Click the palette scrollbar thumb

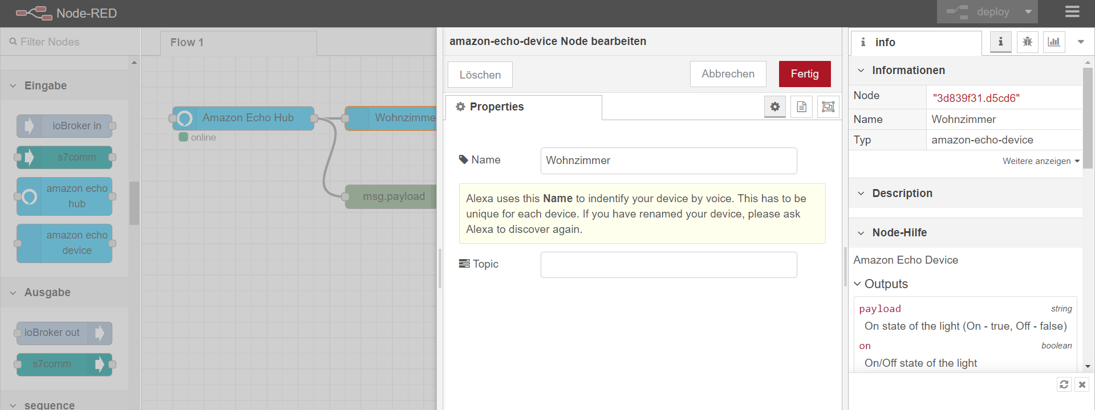(x=134, y=203)
